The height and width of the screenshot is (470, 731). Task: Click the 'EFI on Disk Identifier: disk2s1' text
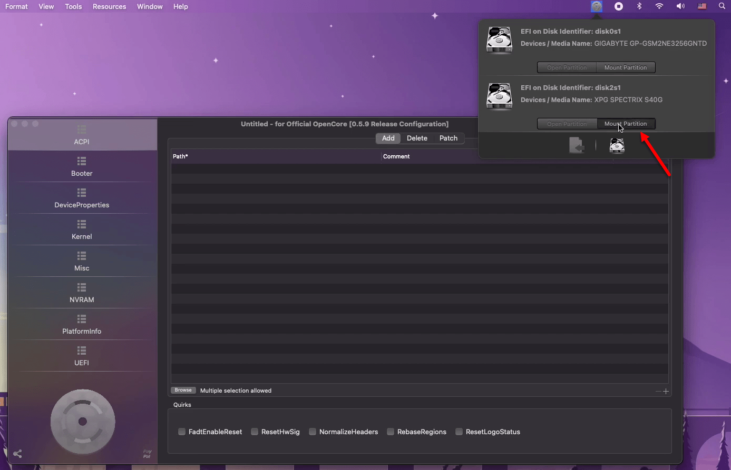[x=571, y=87]
